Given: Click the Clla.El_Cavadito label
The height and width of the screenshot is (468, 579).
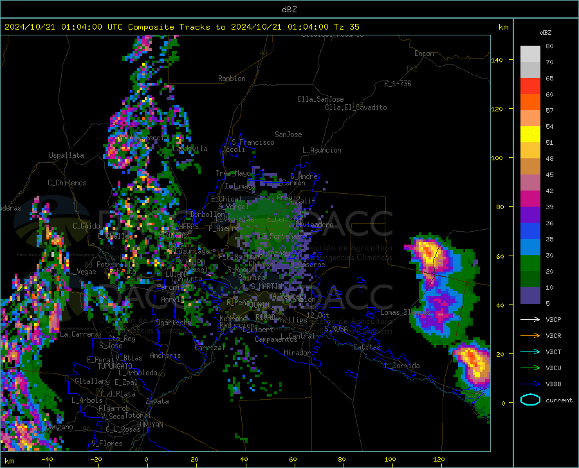Looking at the screenshot, I should (x=356, y=108).
